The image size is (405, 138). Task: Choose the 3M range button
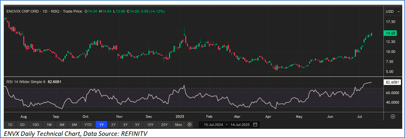pyautogui.click(x=62, y=124)
